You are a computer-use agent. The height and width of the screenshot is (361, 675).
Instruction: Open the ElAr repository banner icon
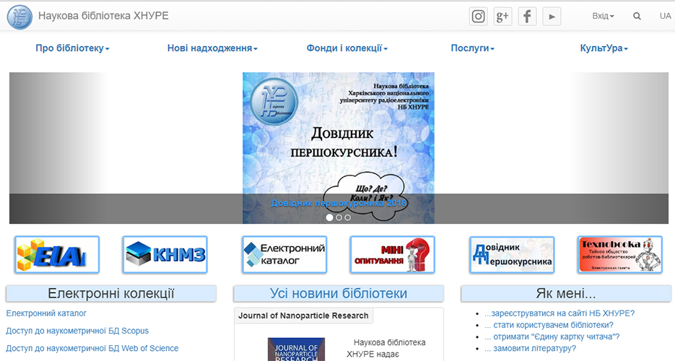(57, 255)
